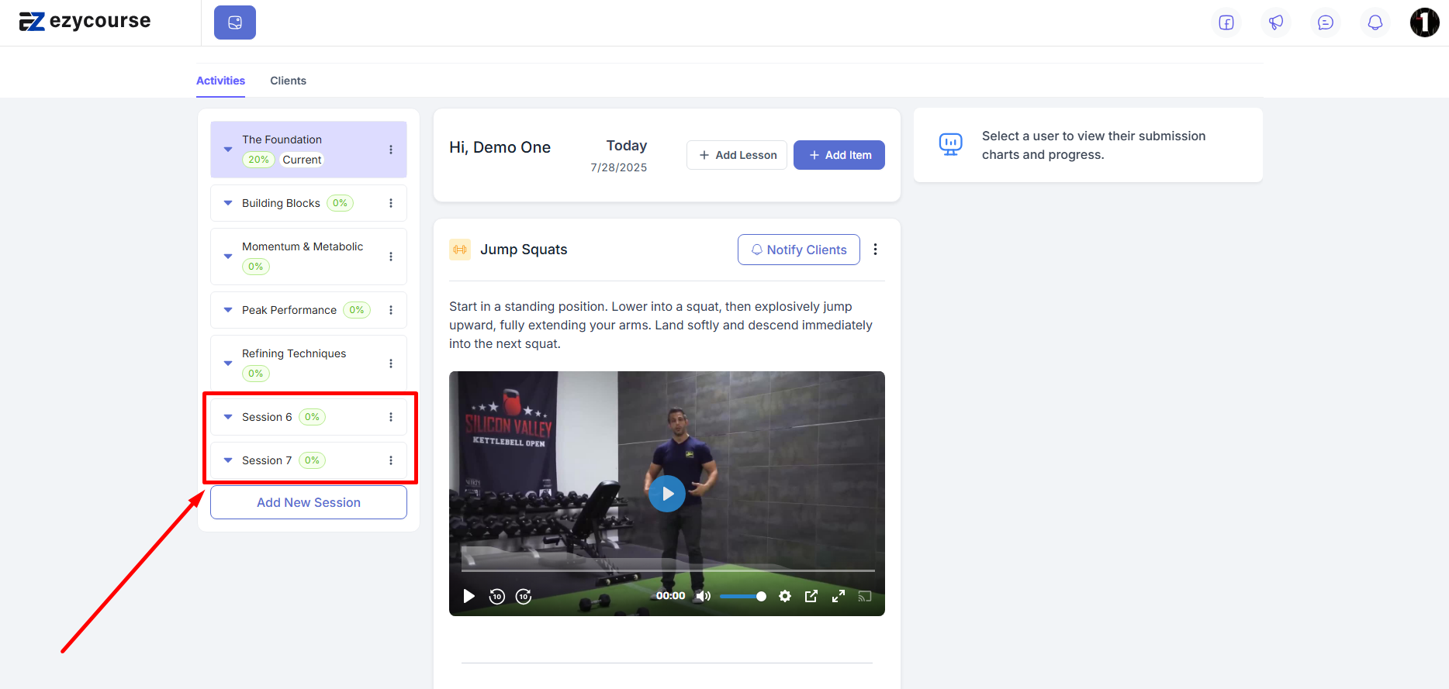1449x689 pixels.
Task: Open the chat messages icon
Action: (x=1326, y=22)
